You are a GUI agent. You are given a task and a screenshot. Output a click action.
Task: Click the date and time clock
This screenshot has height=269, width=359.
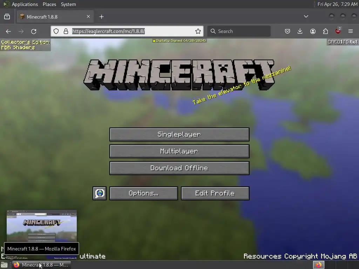337,4
